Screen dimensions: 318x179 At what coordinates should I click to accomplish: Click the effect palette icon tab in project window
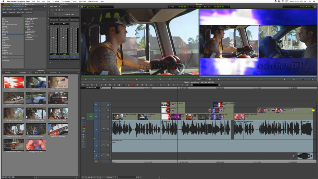pos(15,9)
